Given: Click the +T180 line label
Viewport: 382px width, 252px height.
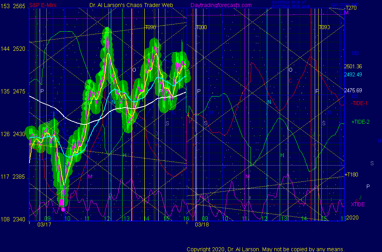Looking at the screenshot, I should point(351,174).
